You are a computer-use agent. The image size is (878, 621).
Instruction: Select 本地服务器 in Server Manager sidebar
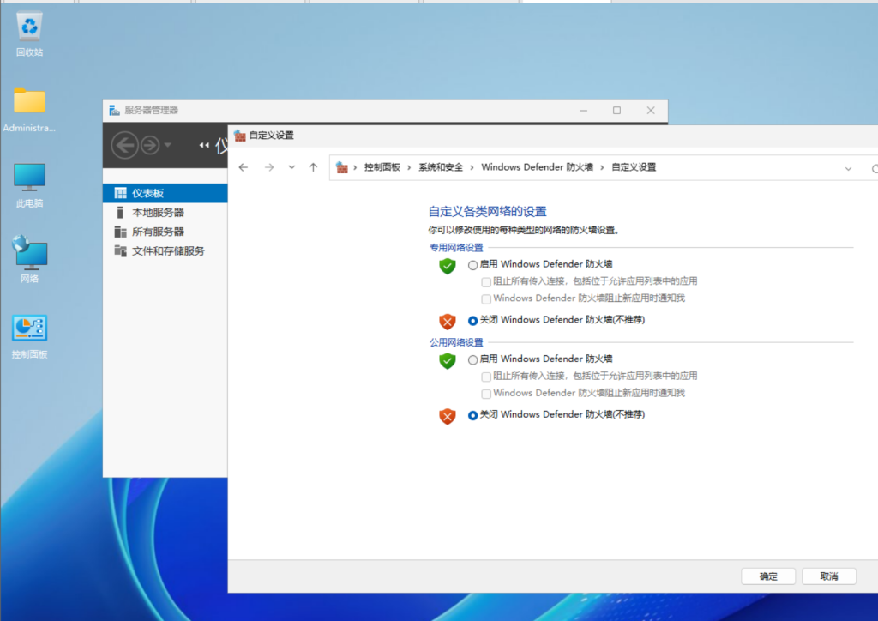[x=165, y=212]
